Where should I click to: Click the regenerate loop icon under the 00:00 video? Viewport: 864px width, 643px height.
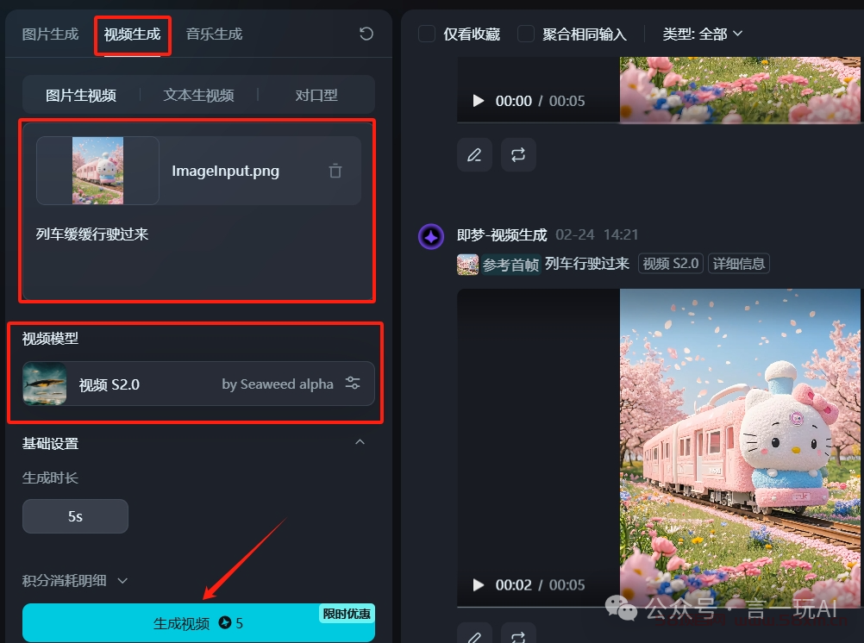[x=518, y=155]
